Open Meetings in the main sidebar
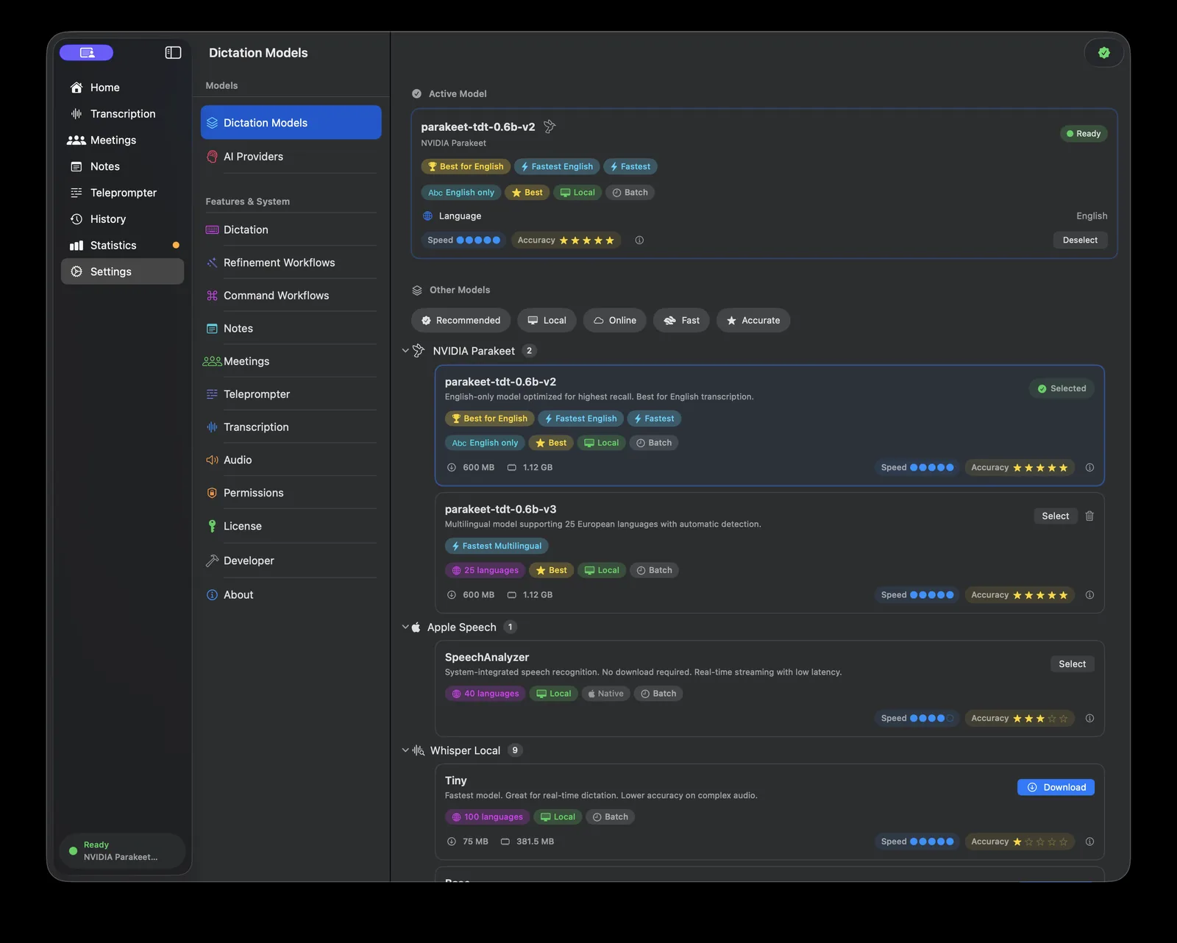1177x943 pixels. 122,140
